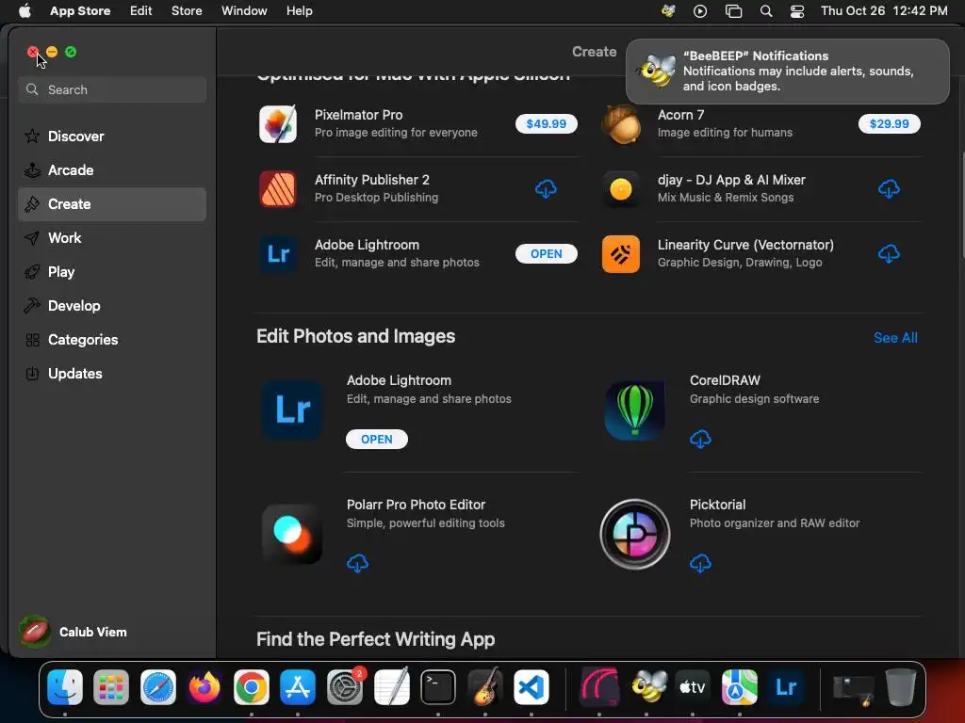This screenshot has width=965, height=723.
Task: Open the App Store menu
Action: pyautogui.click(x=80, y=11)
